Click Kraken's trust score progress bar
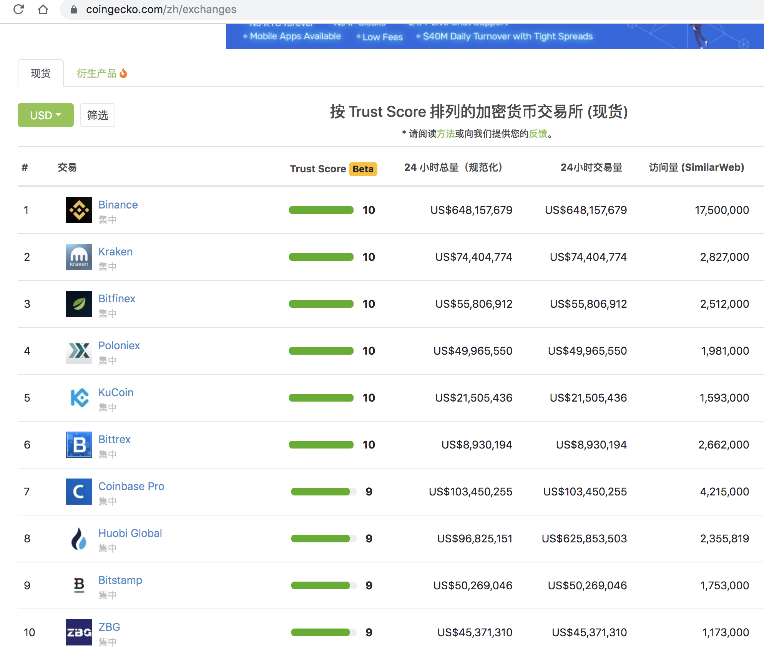This screenshot has height=647, width=764. coord(321,257)
